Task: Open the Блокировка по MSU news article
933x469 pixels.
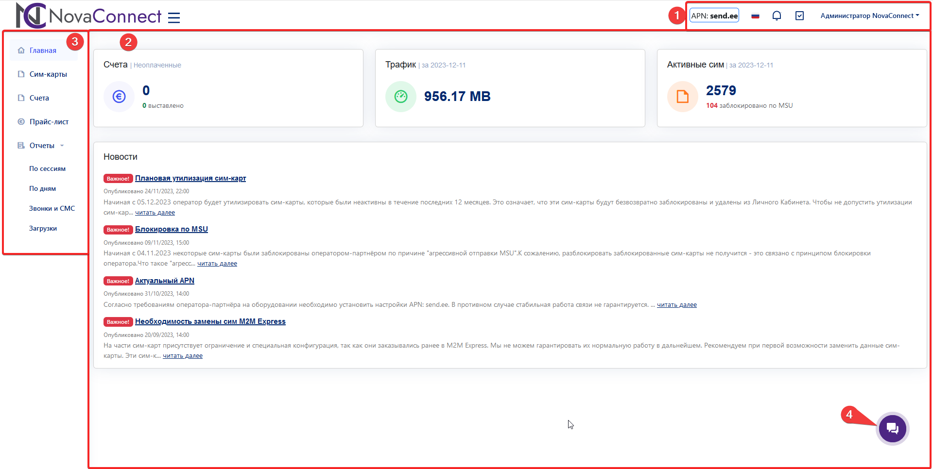Action: [171, 229]
